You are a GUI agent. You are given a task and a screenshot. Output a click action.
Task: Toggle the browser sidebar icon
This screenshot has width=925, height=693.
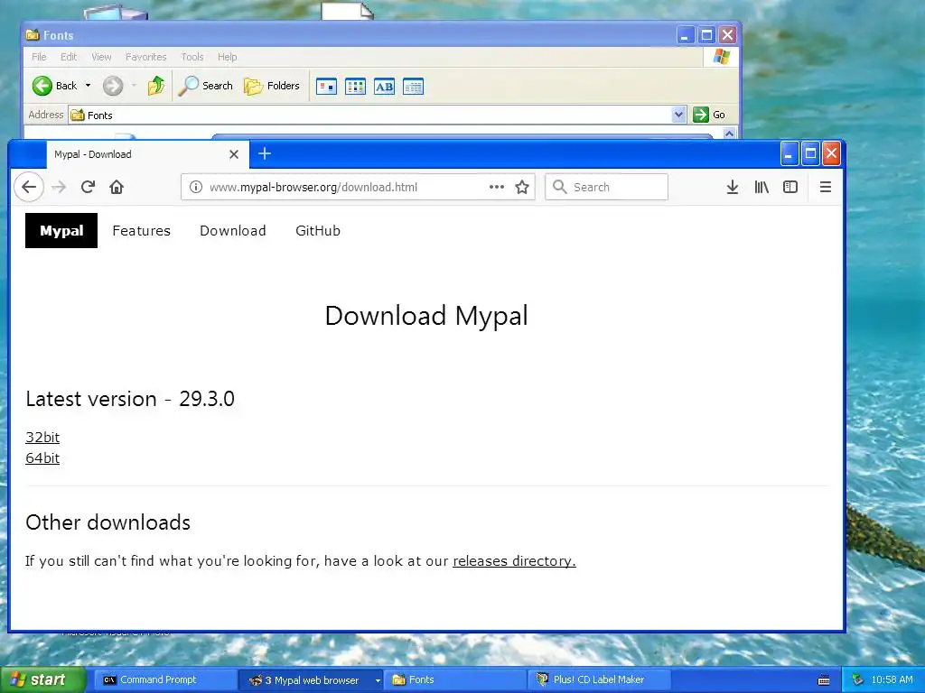pyautogui.click(x=790, y=188)
